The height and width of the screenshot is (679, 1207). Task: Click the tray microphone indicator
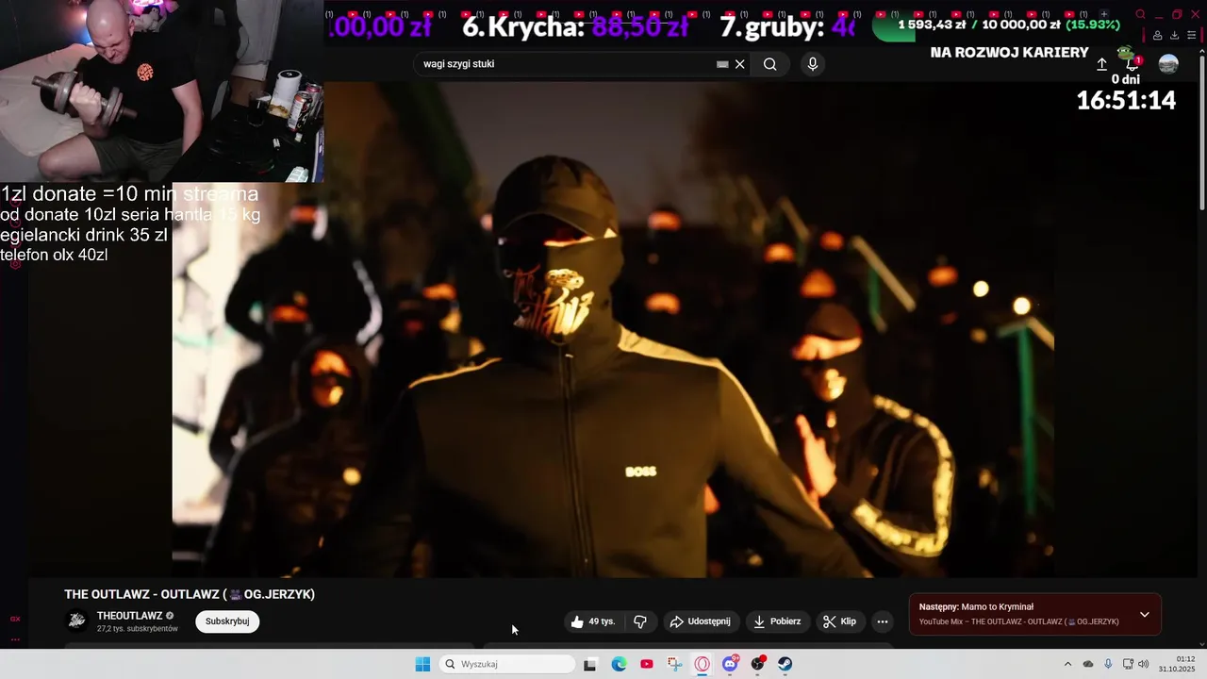point(1108,664)
